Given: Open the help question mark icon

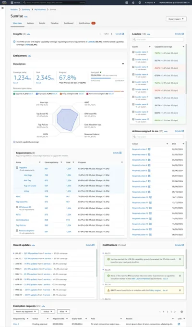Looking at the screenshot, I should click(x=140, y=2).
